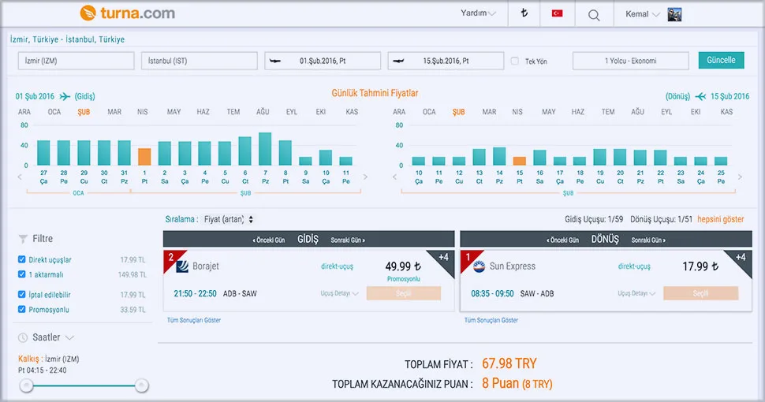The image size is (765, 402).
Task: Go to Önceki Gün in DÖNÜŞ header
Action: point(562,240)
